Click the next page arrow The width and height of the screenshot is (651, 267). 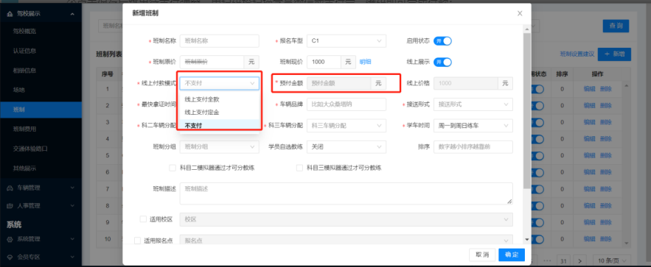(x=579, y=261)
